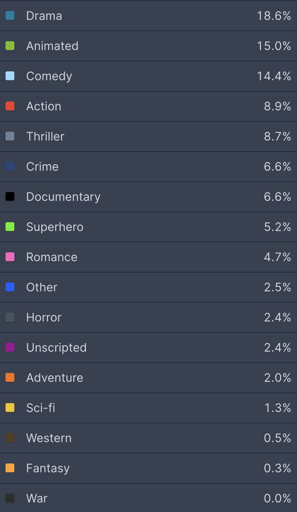Screen dimensions: 297x512
Task: Click the 4.7% Romance value
Action: [x=277, y=257]
